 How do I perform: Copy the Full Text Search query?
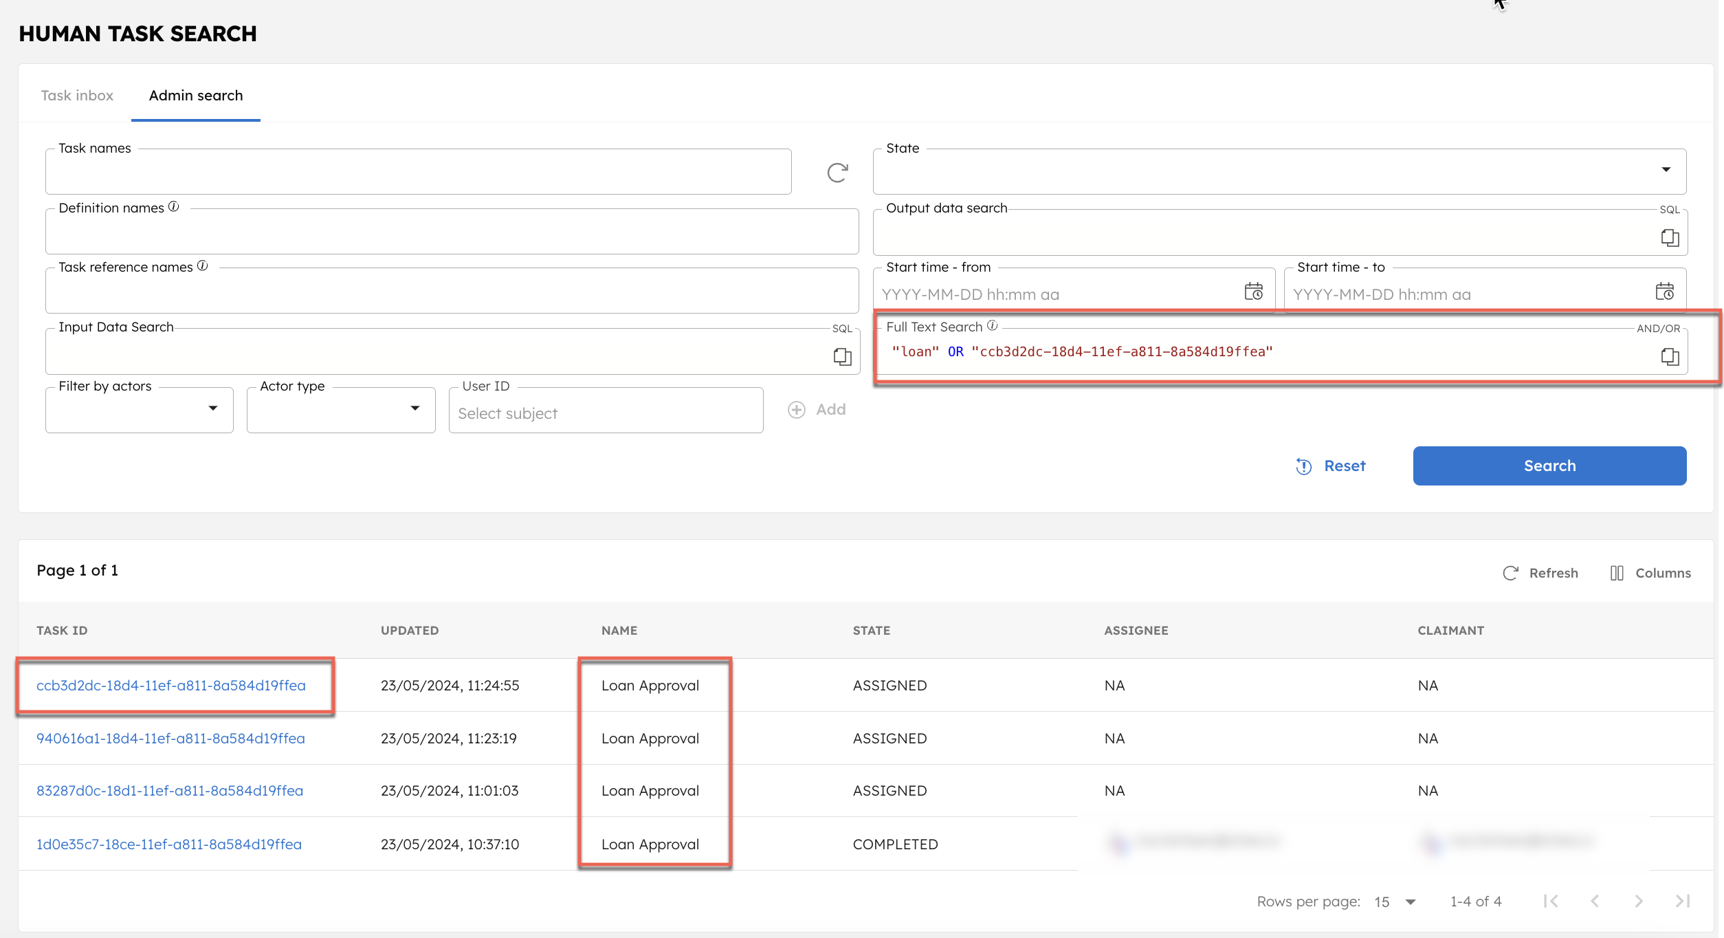tap(1670, 356)
